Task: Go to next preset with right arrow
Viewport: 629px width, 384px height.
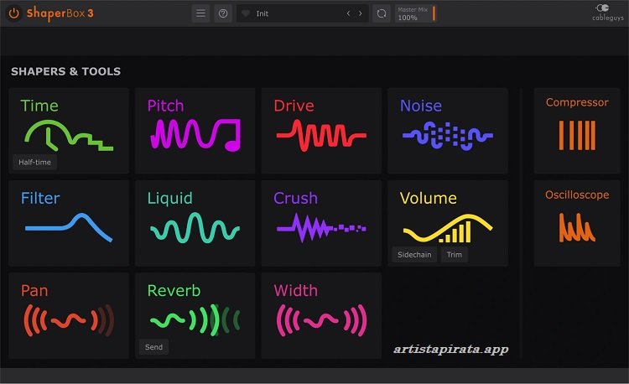Action: (361, 14)
